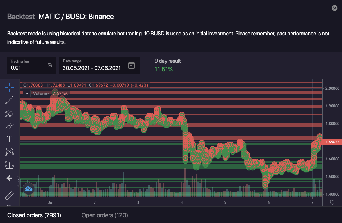Image resolution: width=342 pixels, height=223 pixels.
Task: Click the 1.69672 current price label
Action: [332, 142]
